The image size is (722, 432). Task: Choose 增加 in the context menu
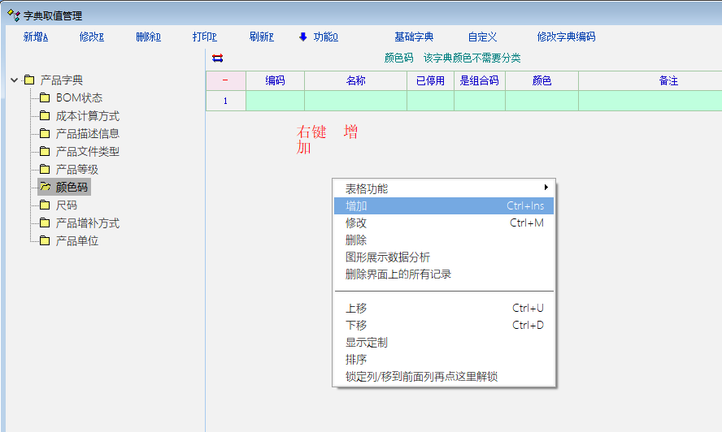coord(444,205)
